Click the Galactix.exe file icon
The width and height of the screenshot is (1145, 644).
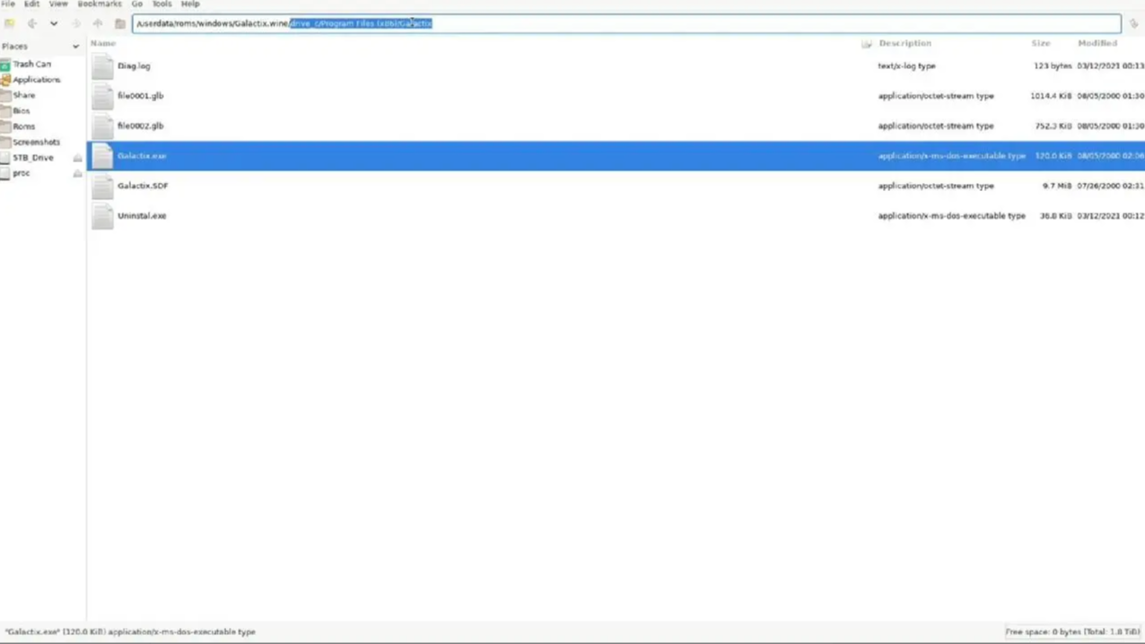(102, 156)
